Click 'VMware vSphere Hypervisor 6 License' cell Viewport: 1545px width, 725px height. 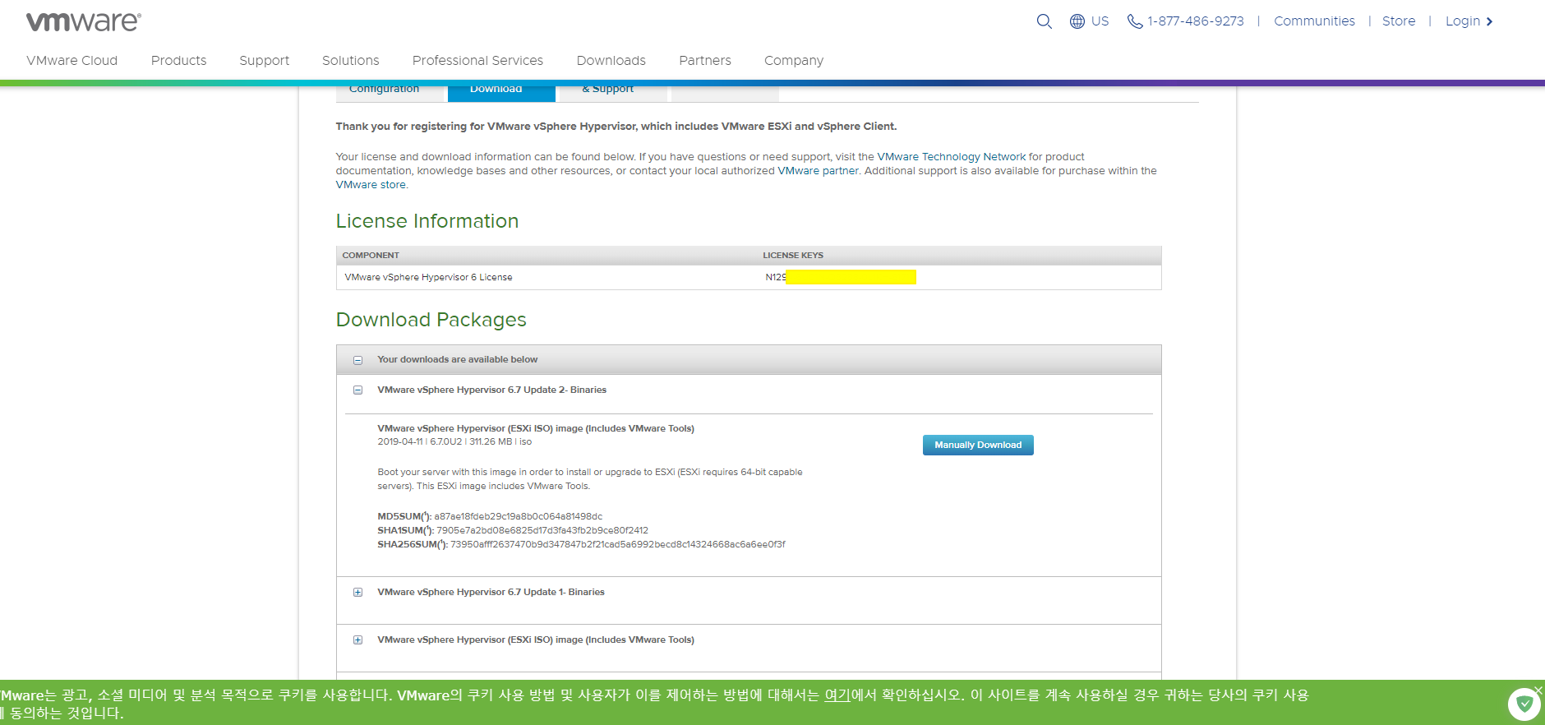click(428, 278)
